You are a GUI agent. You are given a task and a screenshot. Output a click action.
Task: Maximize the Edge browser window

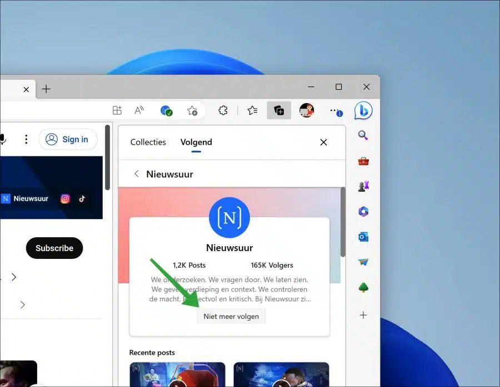coord(339,87)
